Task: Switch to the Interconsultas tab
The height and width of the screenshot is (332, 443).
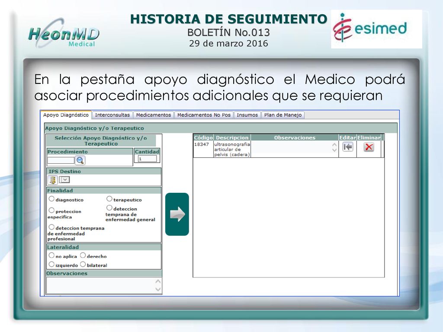Action: click(x=112, y=115)
